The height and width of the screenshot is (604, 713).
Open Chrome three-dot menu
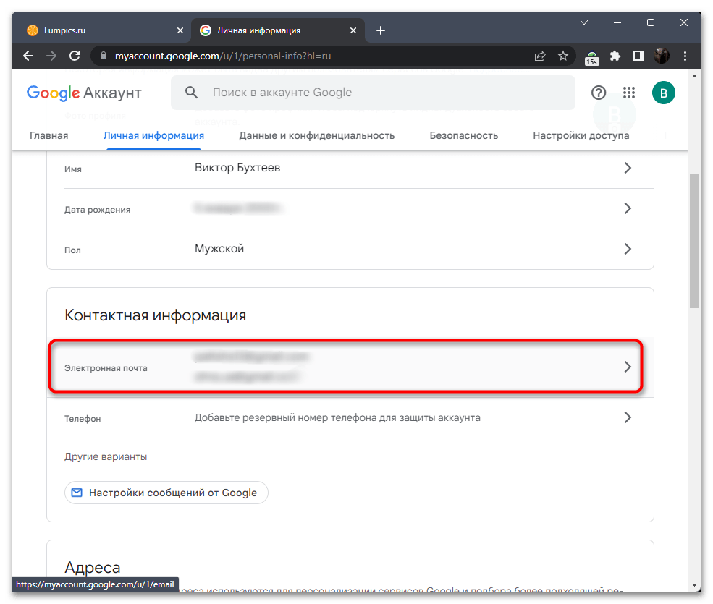pos(684,56)
